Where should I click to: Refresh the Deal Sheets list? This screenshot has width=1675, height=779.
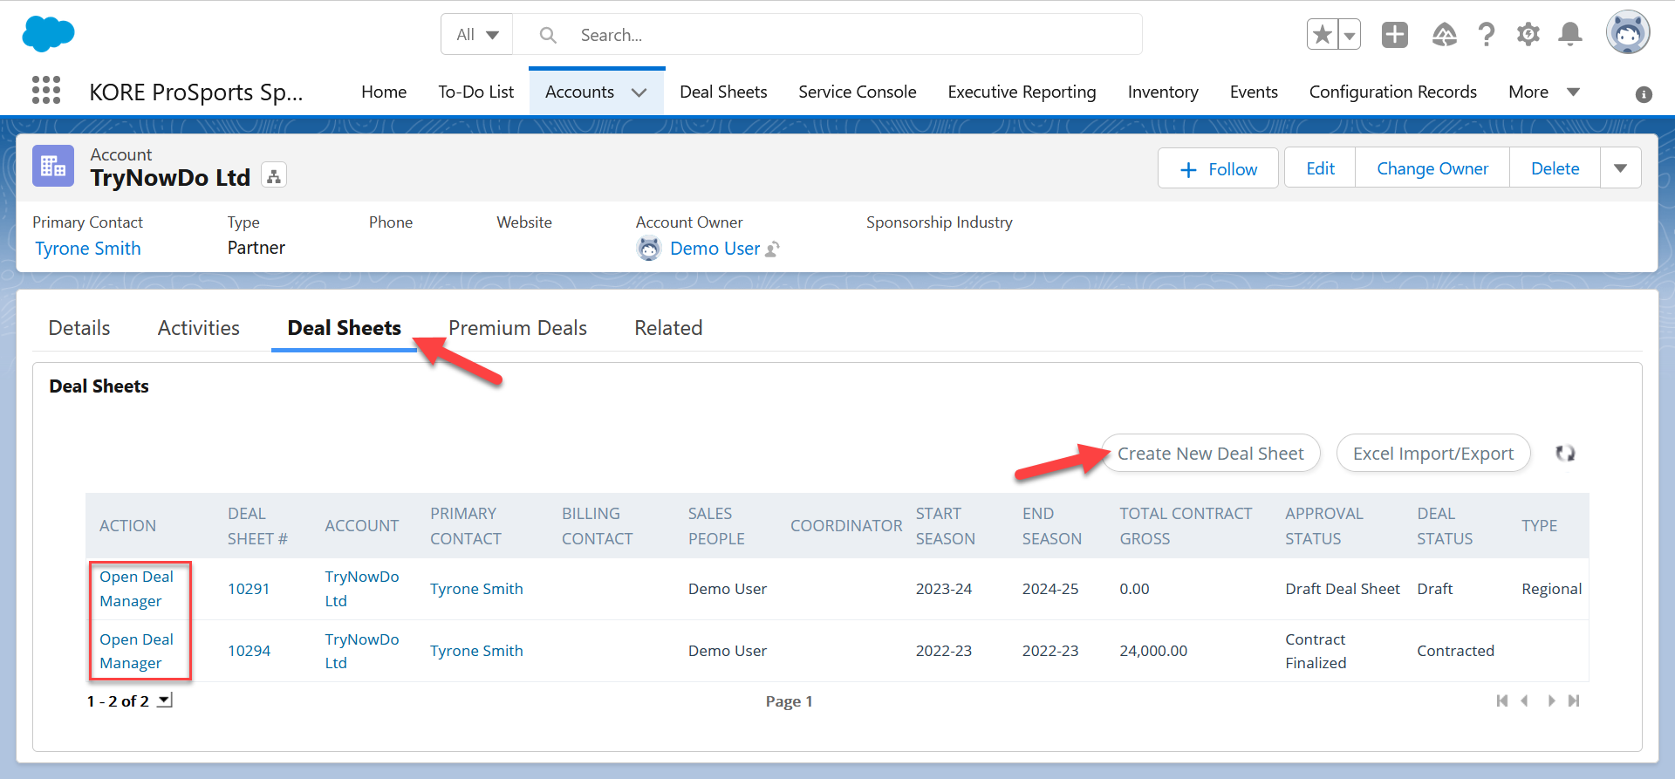(x=1565, y=453)
